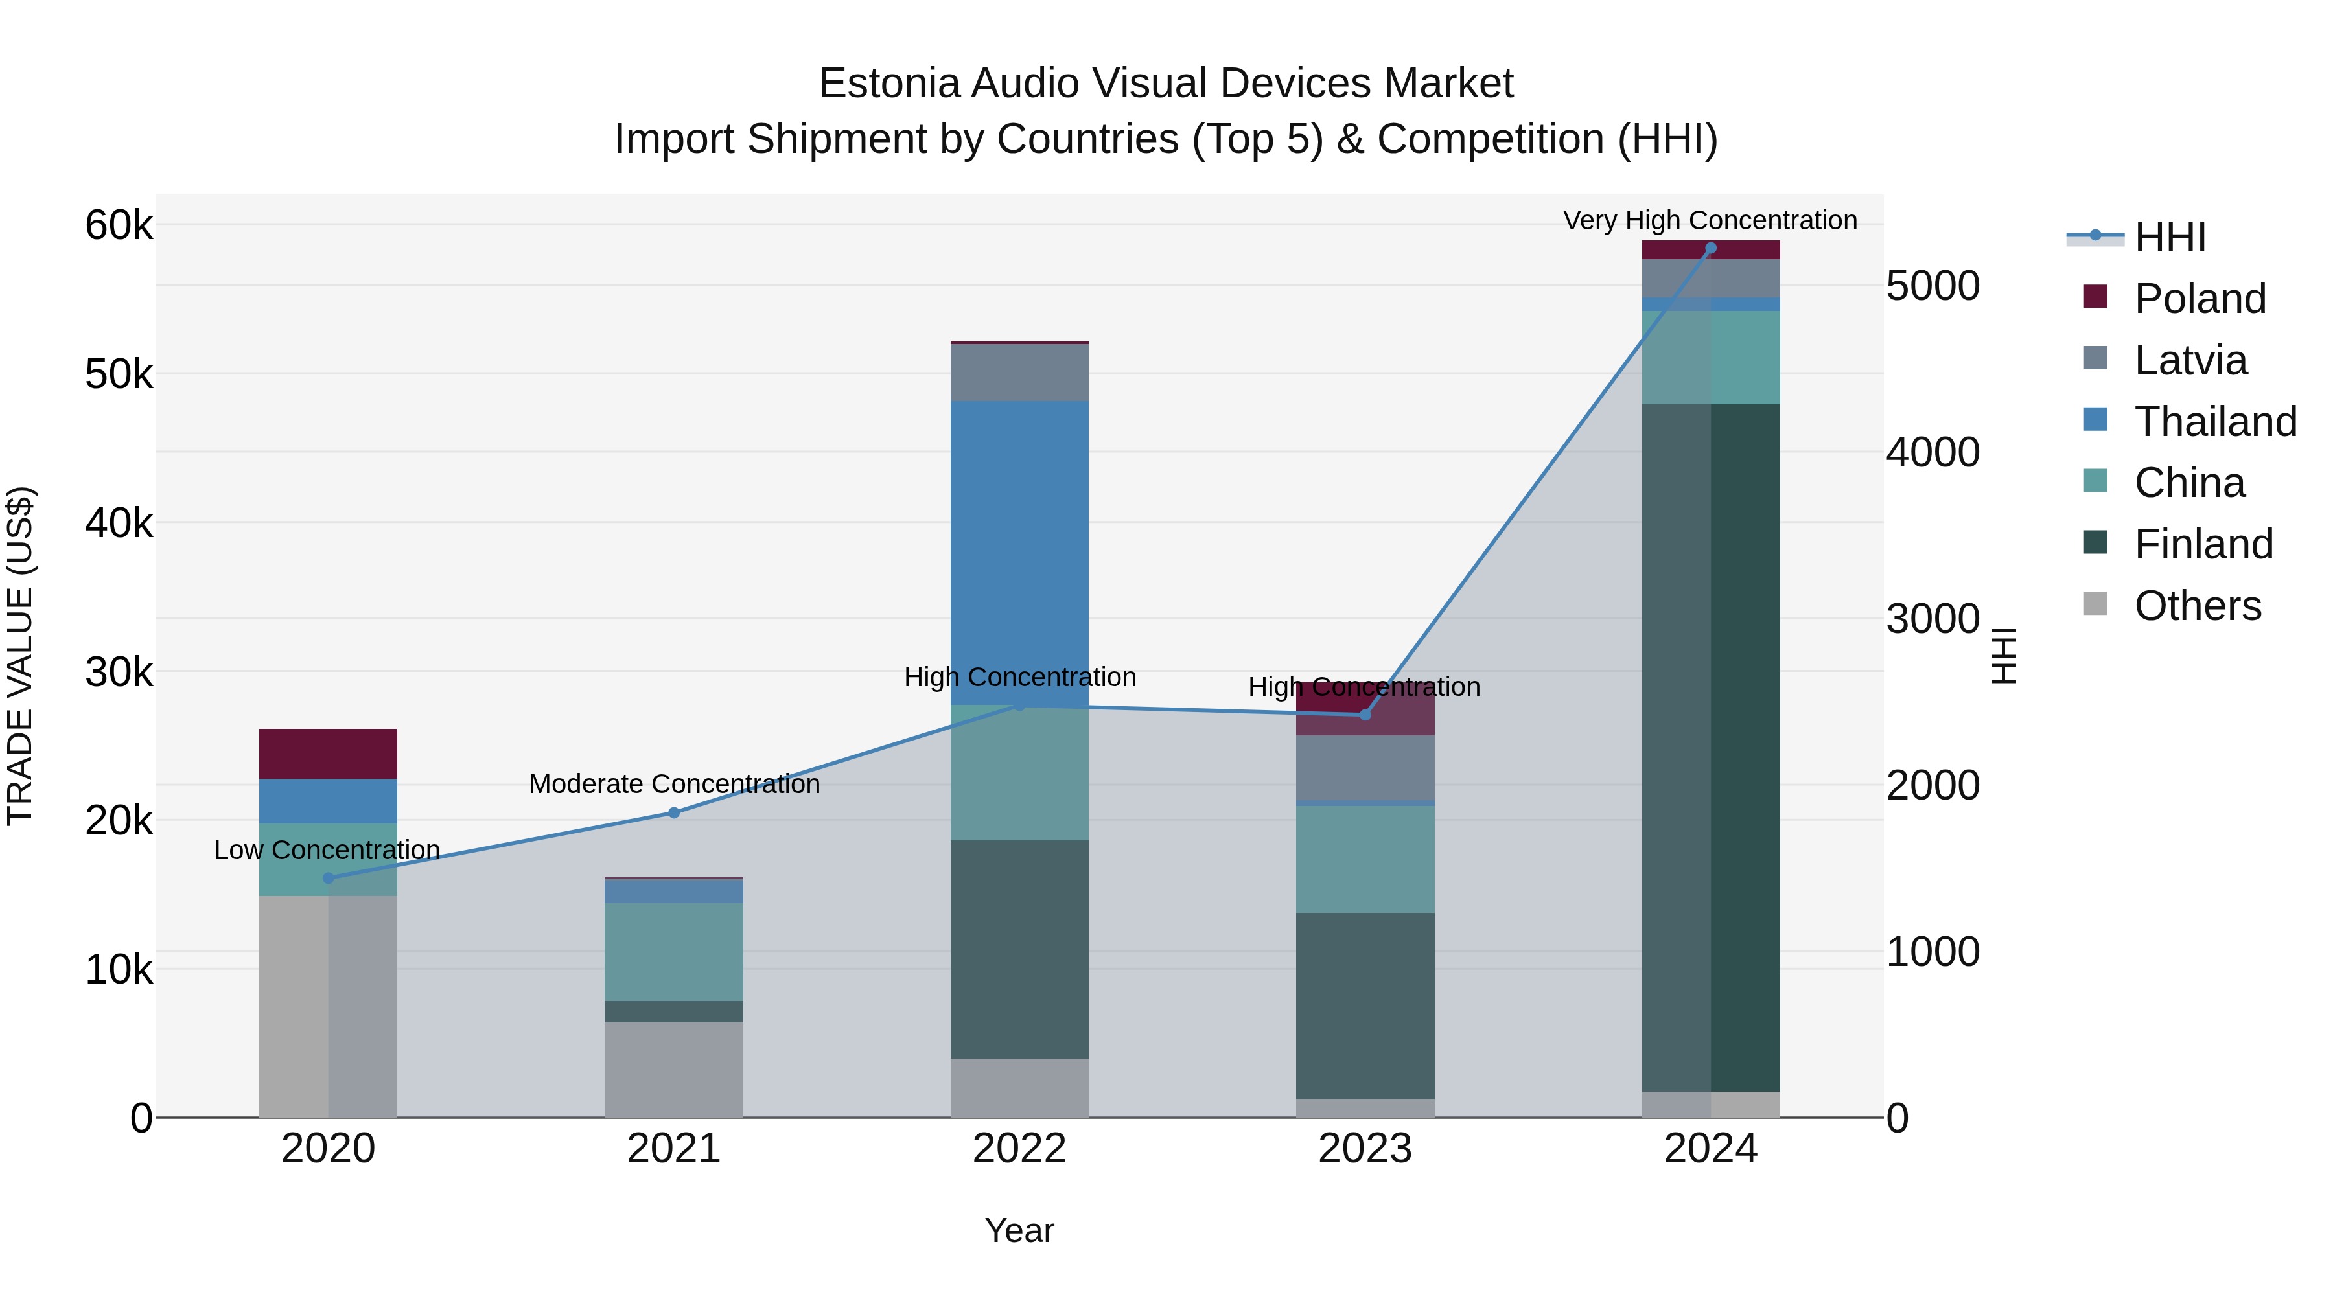Click the 40k left axis tick

119,522
